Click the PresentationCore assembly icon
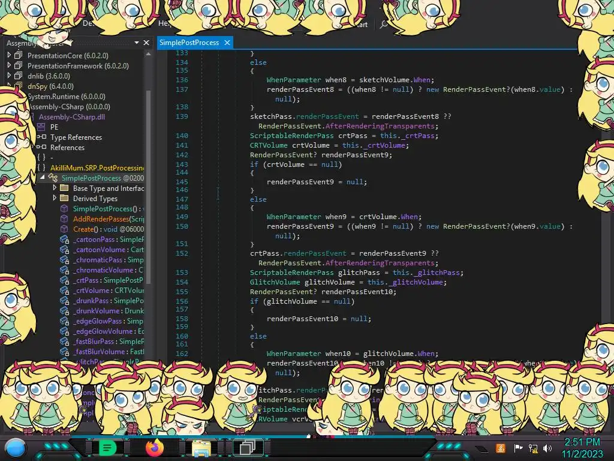 [x=19, y=55]
